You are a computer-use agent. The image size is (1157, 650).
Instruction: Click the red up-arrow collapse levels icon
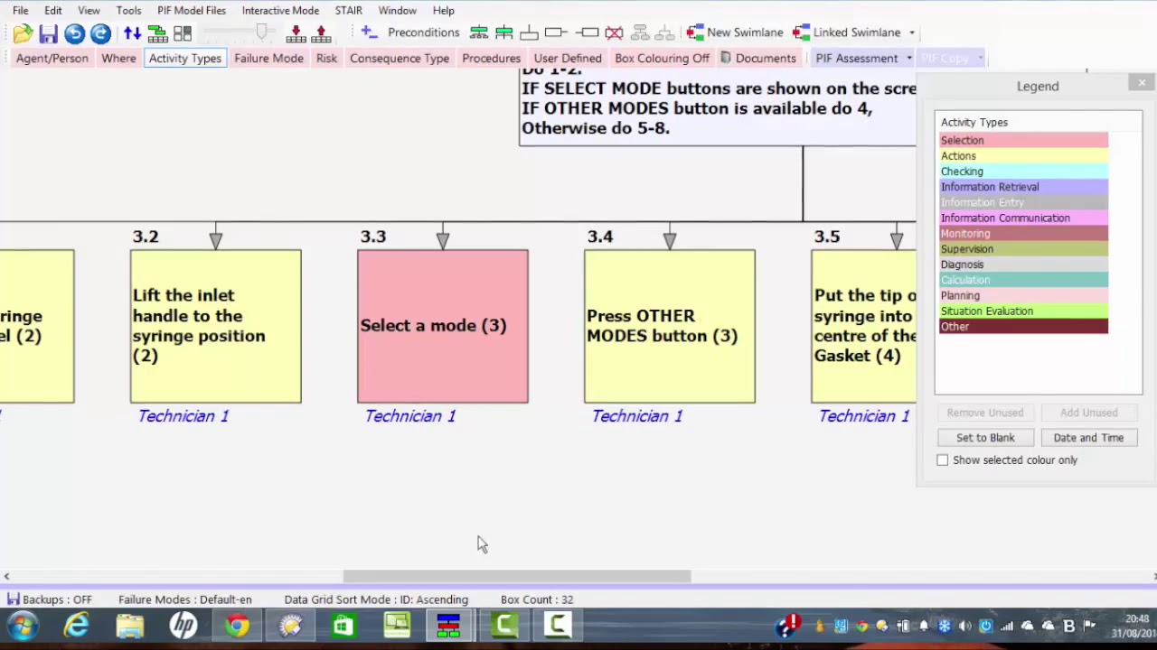pos(321,33)
